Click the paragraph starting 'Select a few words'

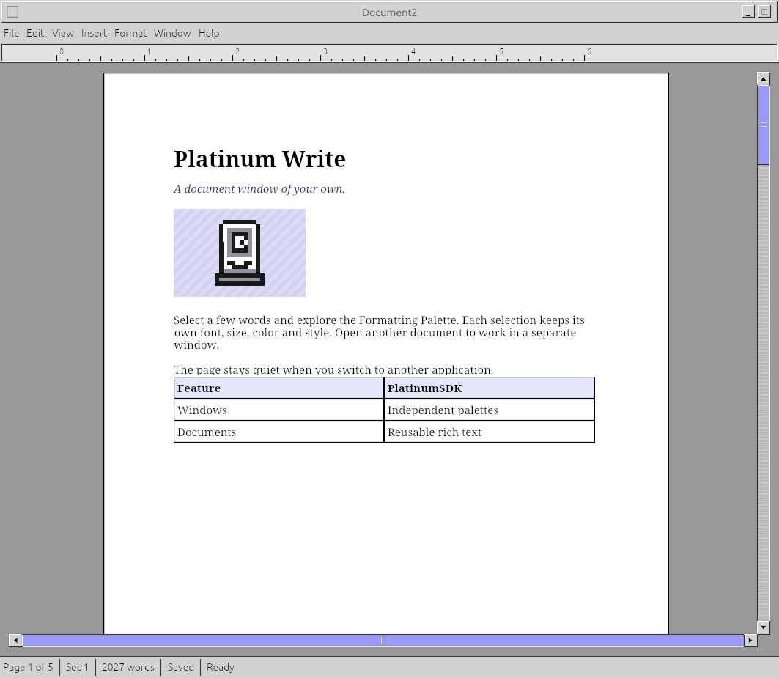[379, 333]
